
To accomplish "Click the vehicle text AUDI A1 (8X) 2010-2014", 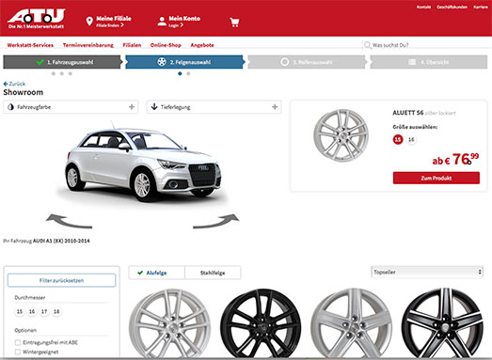I will [61, 241].
